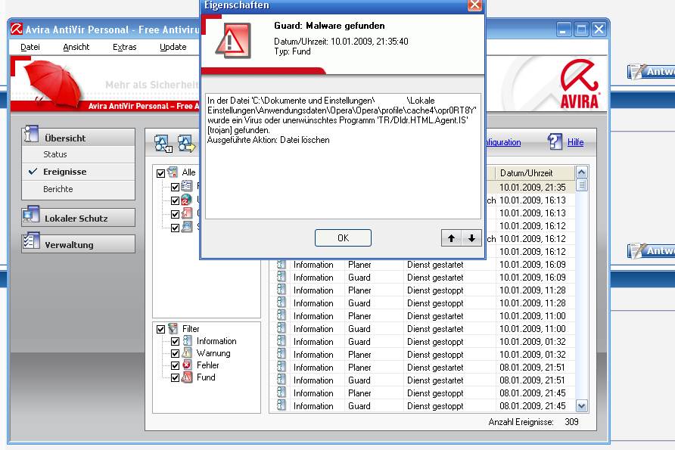Click the Scanner module icon at the tree bottom
Image resolution: width=675 pixels, height=450 pixels.
[x=186, y=227]
